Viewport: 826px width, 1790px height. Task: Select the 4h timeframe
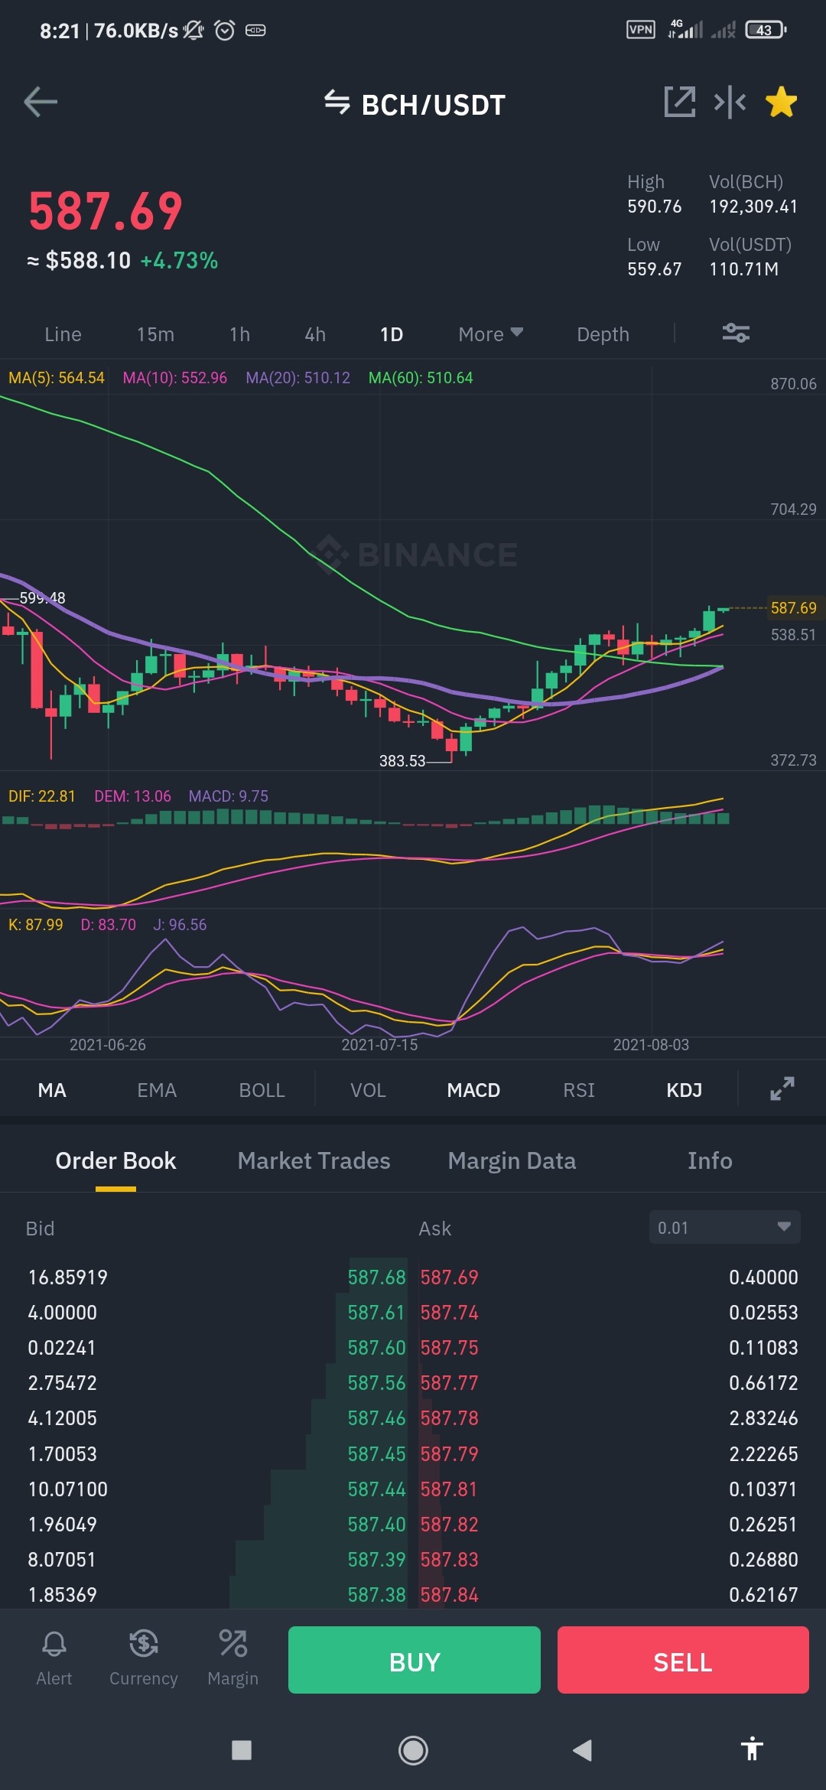tap(315, 334)
